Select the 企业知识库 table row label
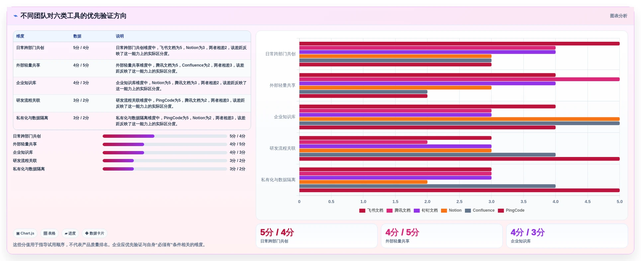The height and width of the screenshot is (261, 641). point(26,83)
